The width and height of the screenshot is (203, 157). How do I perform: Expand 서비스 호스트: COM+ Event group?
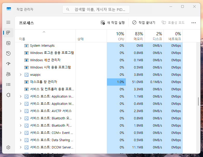21,133
